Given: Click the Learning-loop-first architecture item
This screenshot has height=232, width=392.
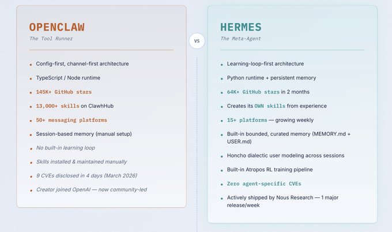Looking at the screenshot, I should [x=265, y=64].
